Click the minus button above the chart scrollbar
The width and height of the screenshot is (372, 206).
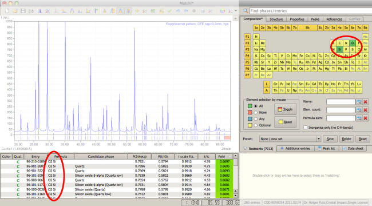tap(235, 18)
